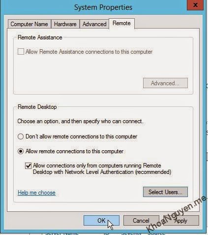Open the Select Users... dialog
The image size is (208, 235).
[165, 192]
